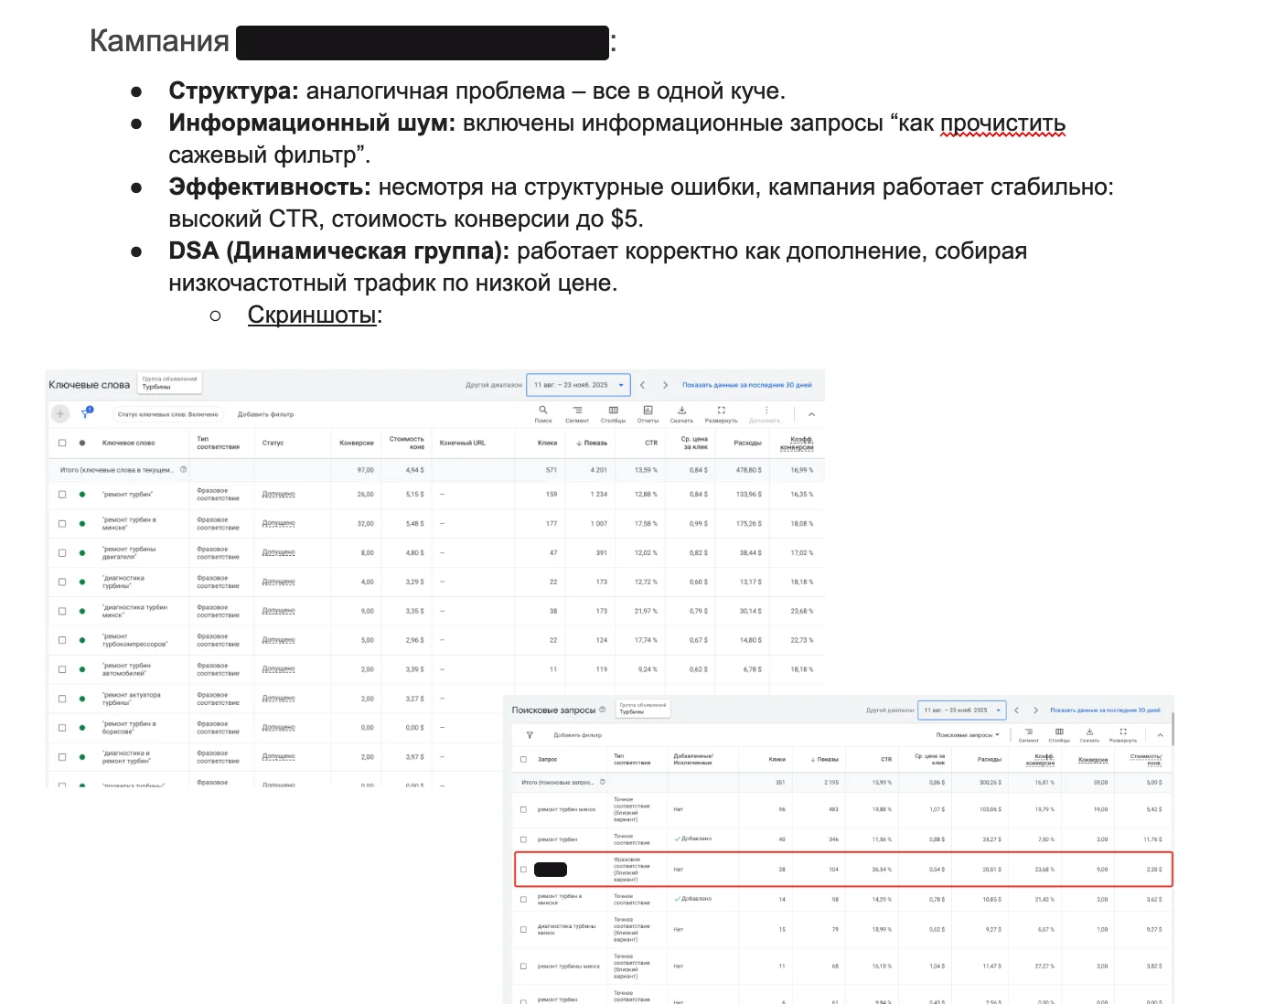This screenshot has height=1004, width=1264.
Task: Open Столбцы in the Ключевые слова toolbar
Action: [613, 413]
